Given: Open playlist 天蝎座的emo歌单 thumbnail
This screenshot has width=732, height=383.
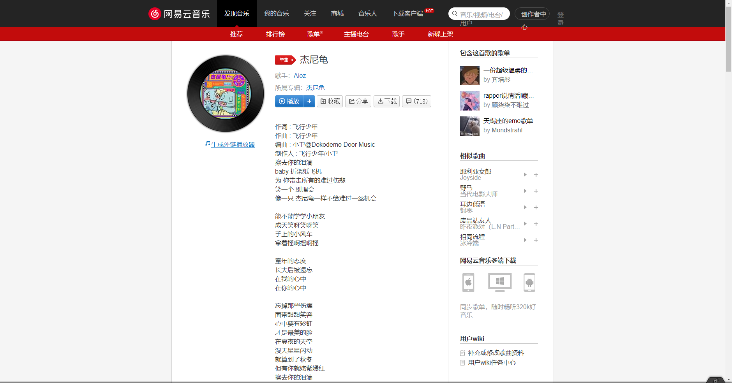Looking at the screenshot, I should 469,126.
